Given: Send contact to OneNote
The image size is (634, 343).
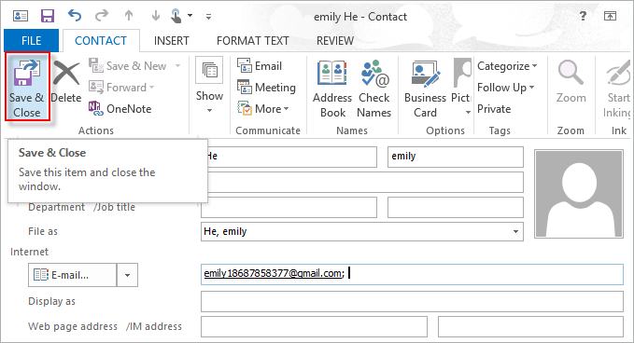Looking at the screenshot, I should (x=120, y=108).
